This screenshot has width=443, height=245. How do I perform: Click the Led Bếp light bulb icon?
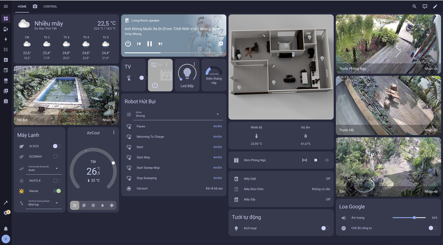click(187, 72)
